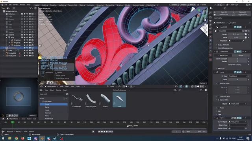Viewport: 252px width, 141px height.
Task: Click the asset browser filter funnel icon
Action: [x=201, y=90]
